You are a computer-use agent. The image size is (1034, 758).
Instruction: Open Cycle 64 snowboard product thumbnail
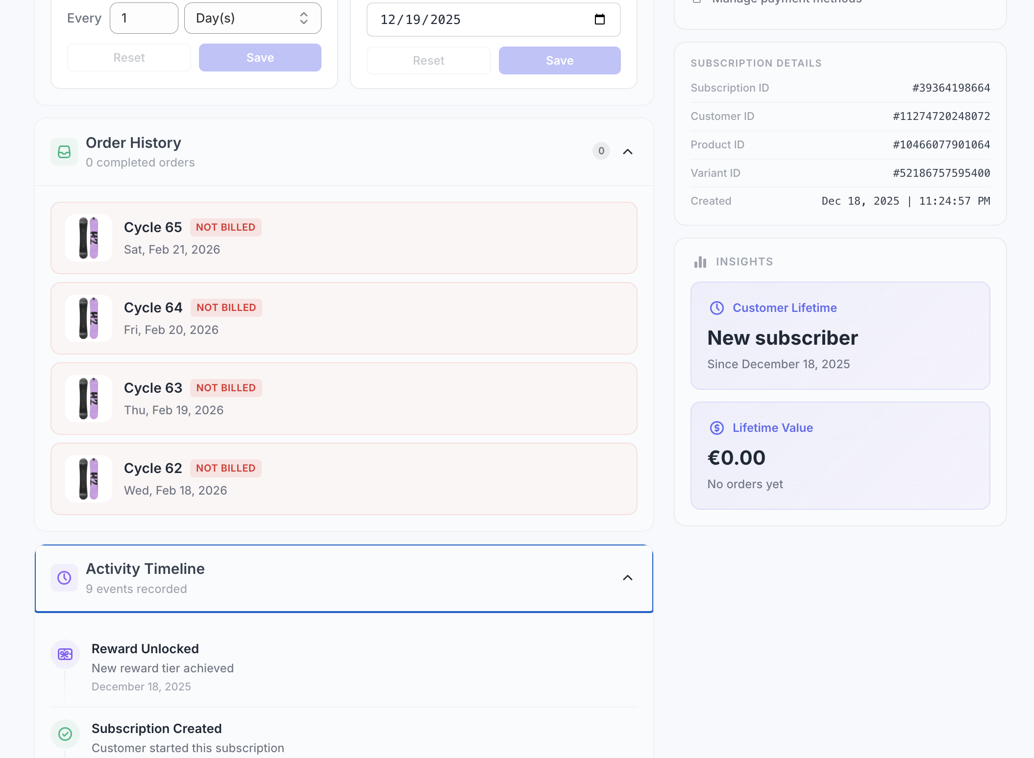click(x=89, y=318)
